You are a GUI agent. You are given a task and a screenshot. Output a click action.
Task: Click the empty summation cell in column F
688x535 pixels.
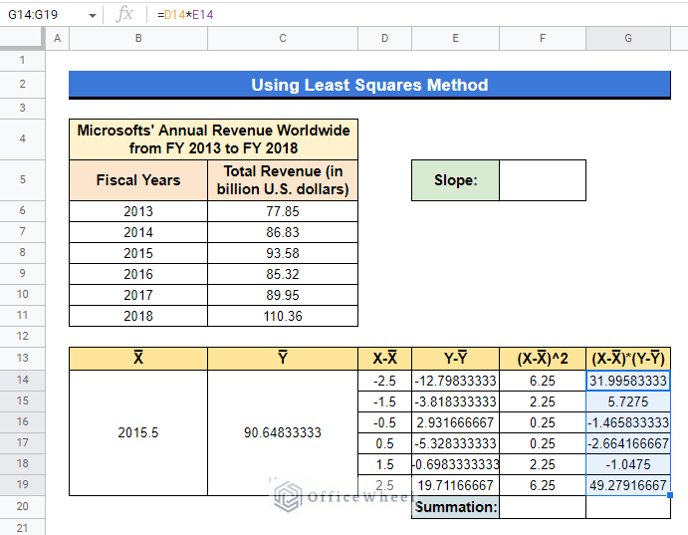tap(543, 507)
